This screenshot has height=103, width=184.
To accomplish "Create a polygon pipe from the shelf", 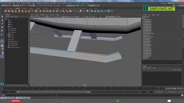I will pos(29,11).
